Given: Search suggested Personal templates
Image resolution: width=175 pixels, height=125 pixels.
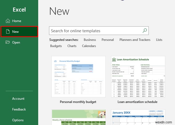Looking at the screenshot, I should click(108, 40).
